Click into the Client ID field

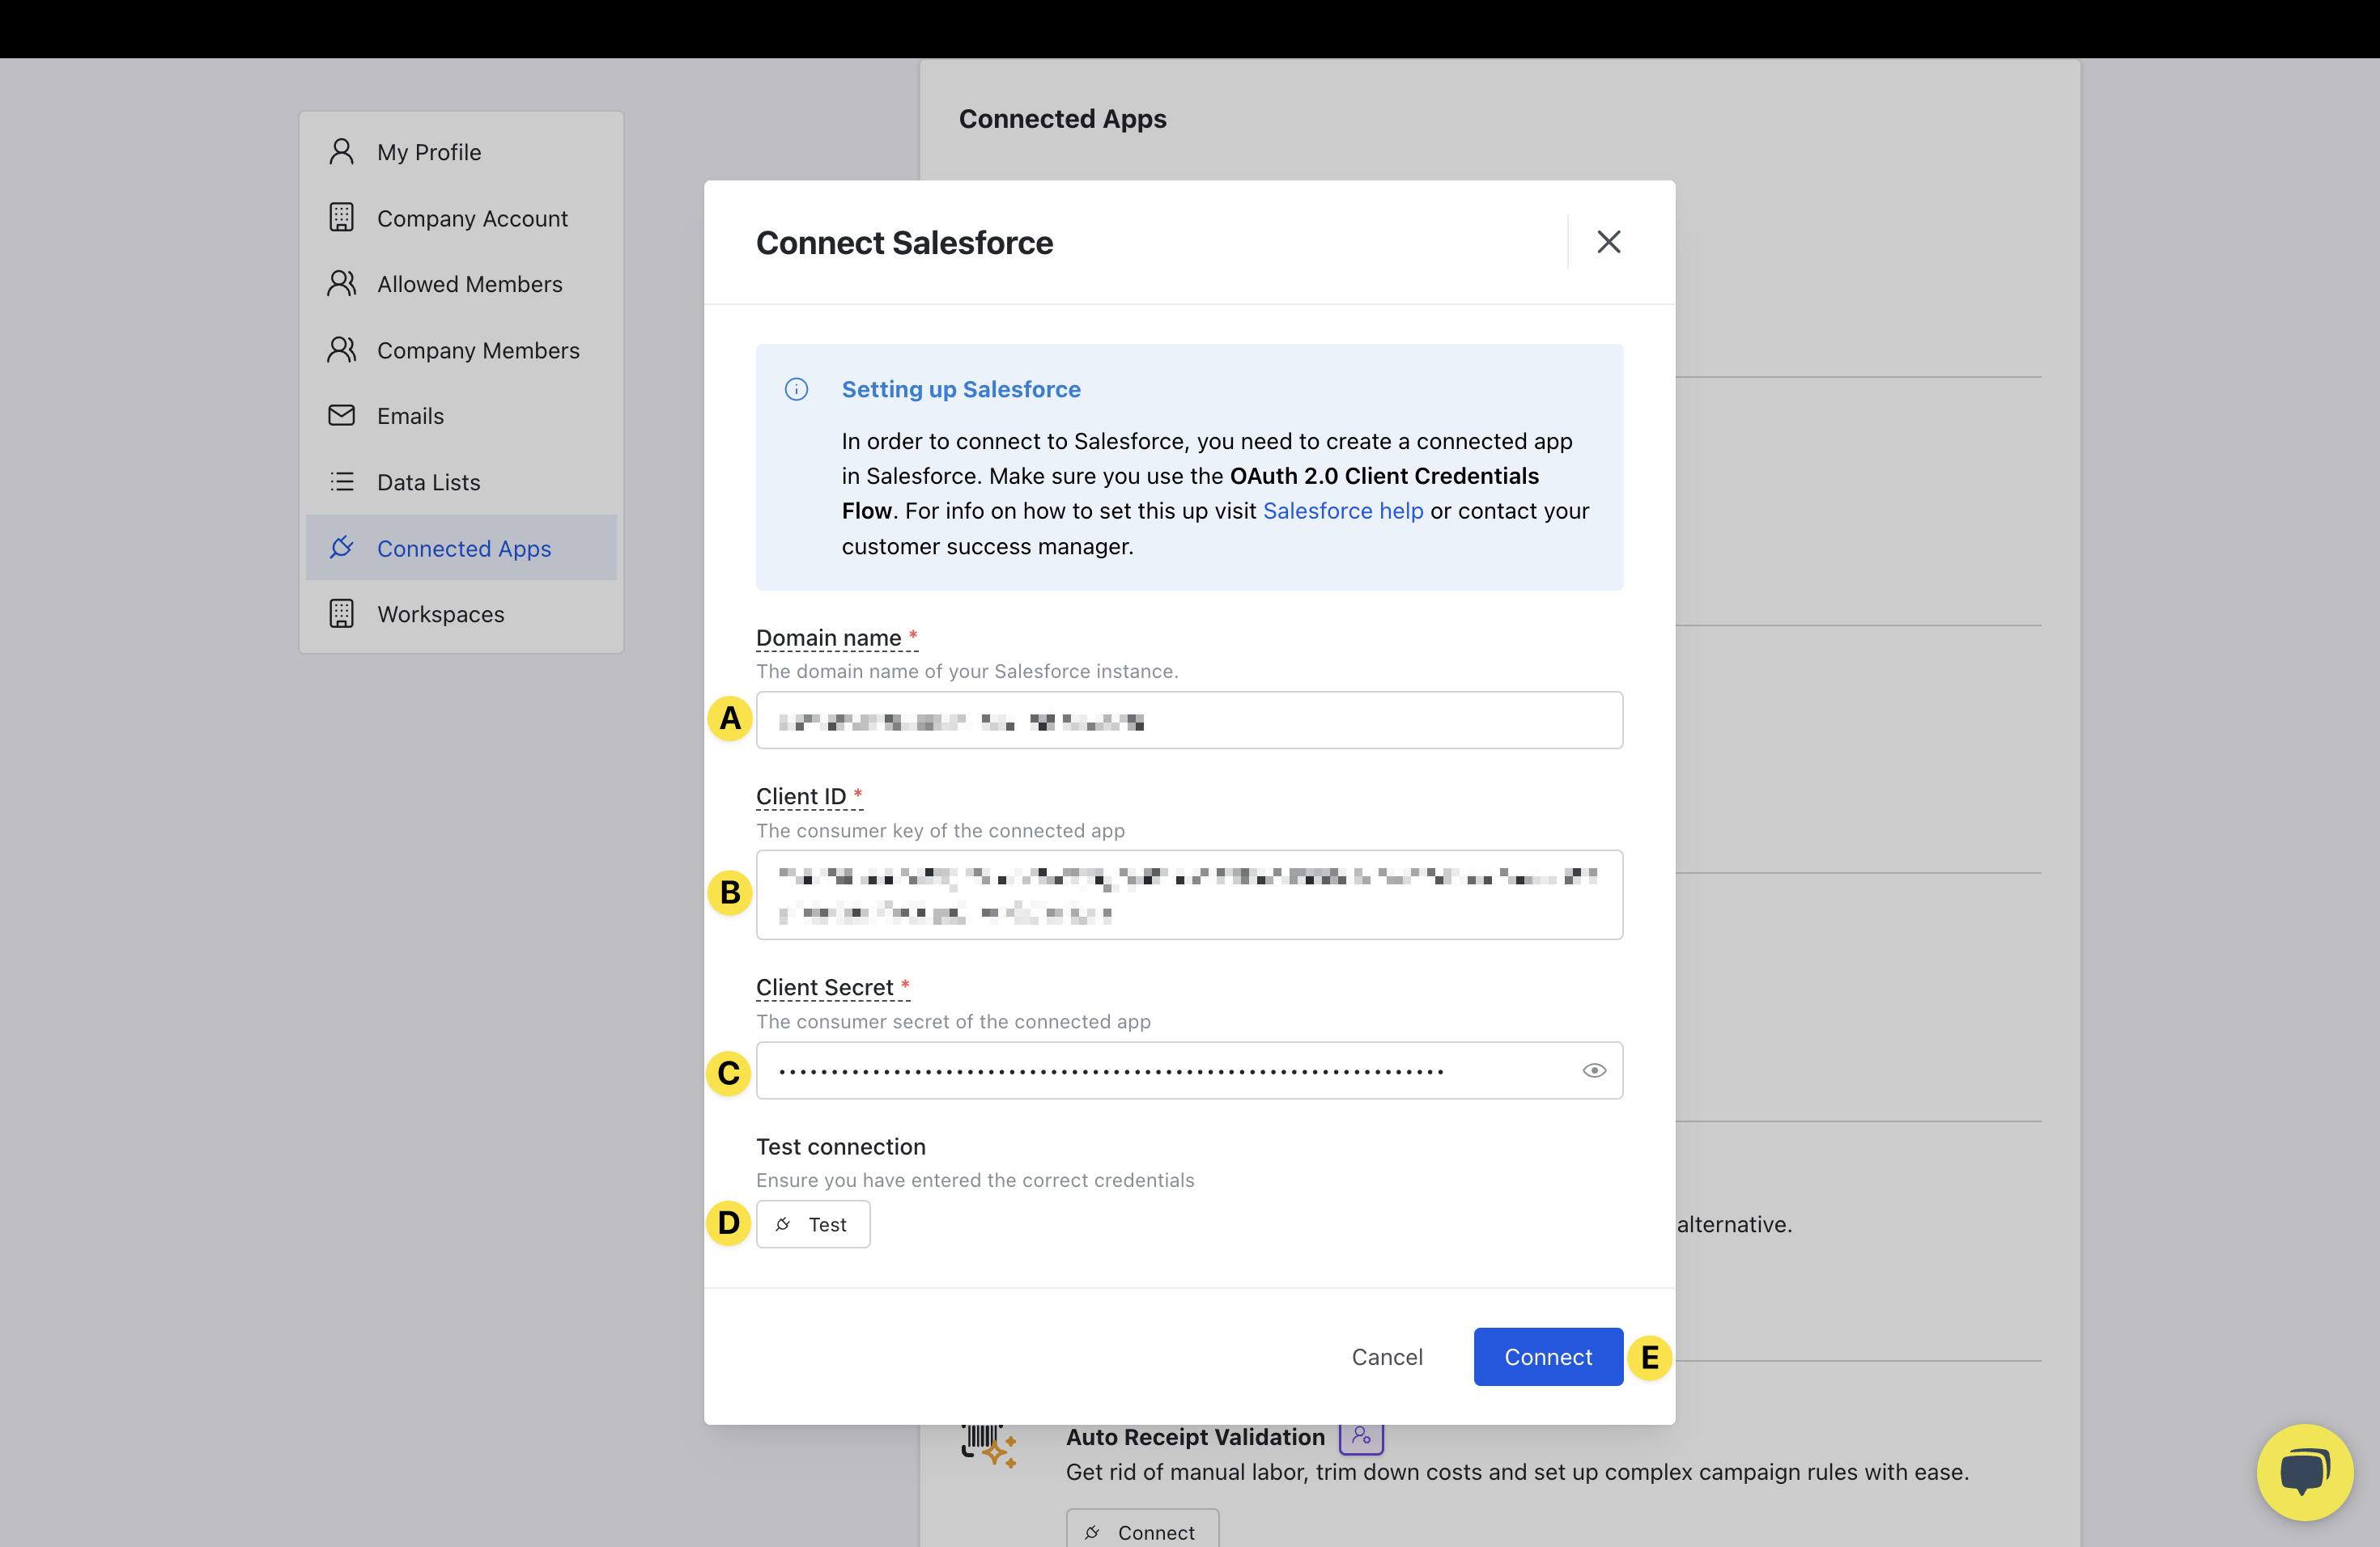tap(1188, 894)
